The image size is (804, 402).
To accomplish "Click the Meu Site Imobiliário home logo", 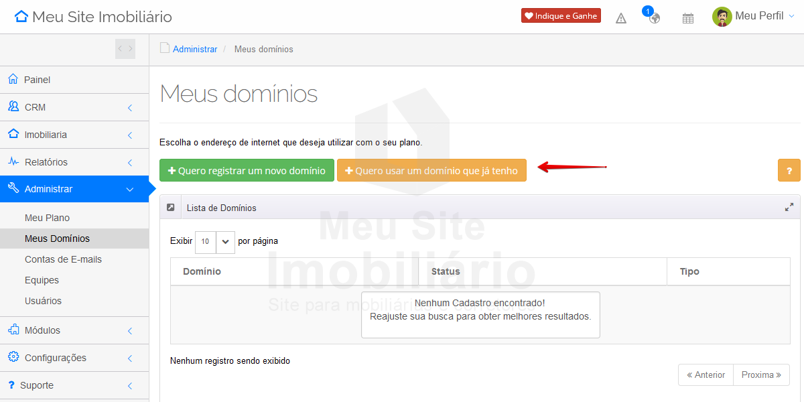I will (x=93, y=17).
